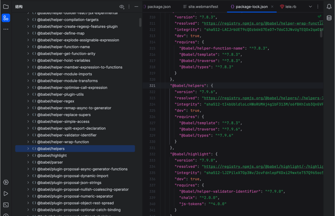Image resolution: width=335 pixels, height=216 pixels.
Task: Select @babel/plugin-proposal-async-generator-functions row
Action: (x=75, y=169)
